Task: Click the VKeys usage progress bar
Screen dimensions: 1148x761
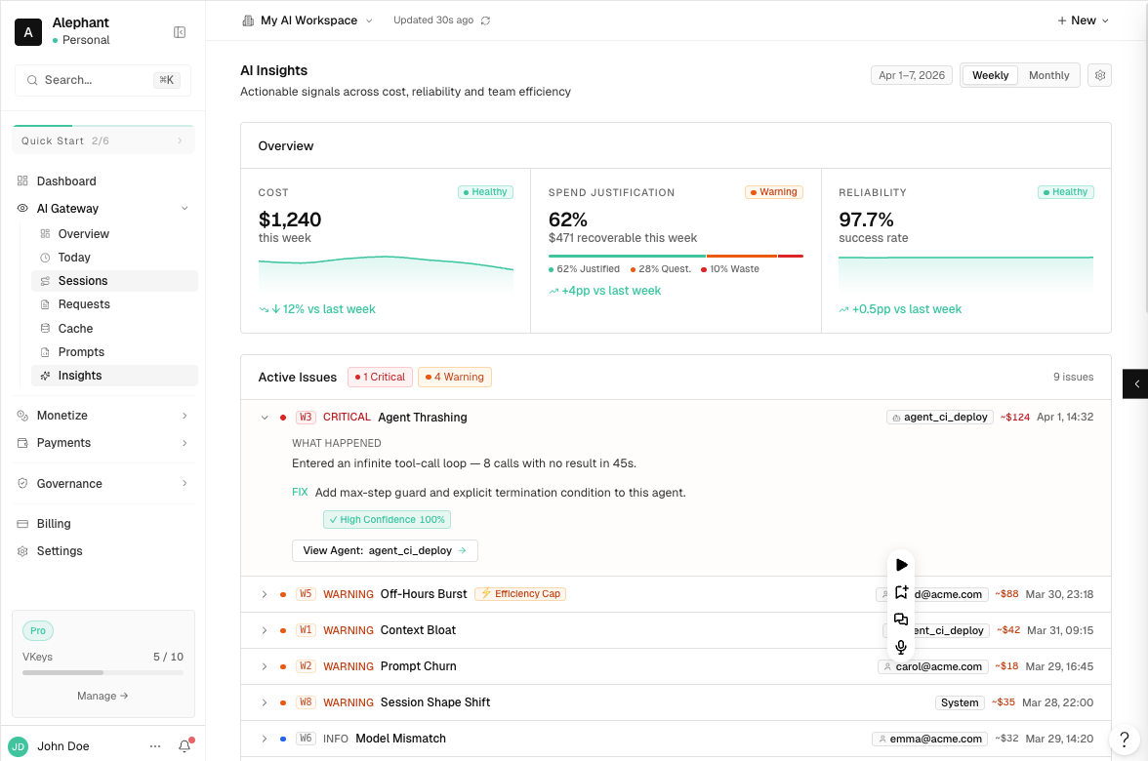Action: (102, 672)
